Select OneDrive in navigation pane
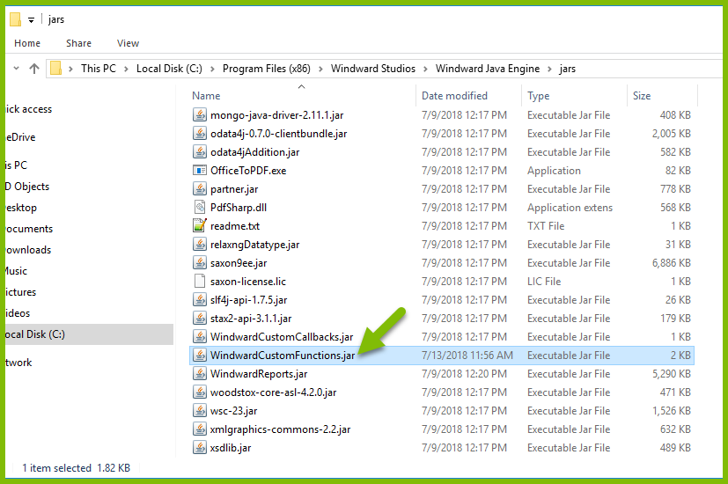728x484 pixels. [20, 137]
